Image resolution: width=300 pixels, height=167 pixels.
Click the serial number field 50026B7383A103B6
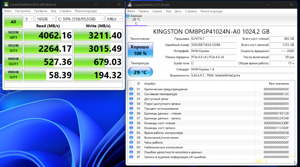coord(213,45)
